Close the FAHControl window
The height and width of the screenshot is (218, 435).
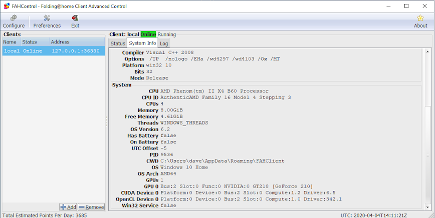(424, 6)
